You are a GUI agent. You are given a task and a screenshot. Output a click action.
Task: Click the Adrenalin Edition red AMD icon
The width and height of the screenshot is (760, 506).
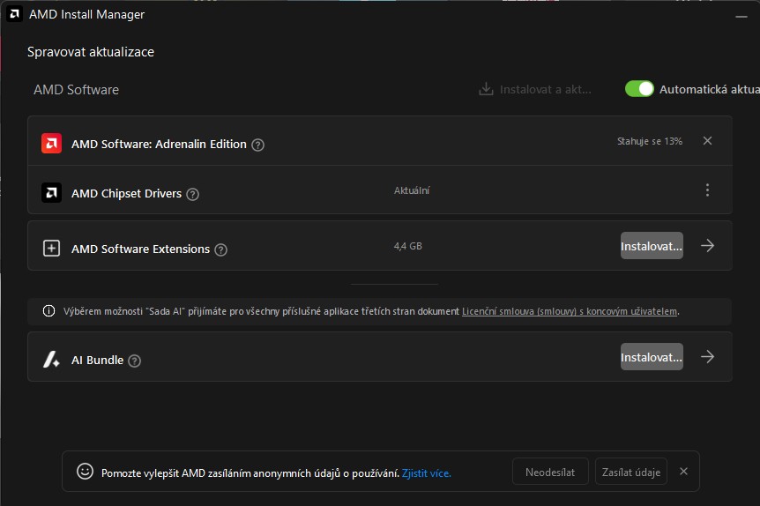(51, 143)
